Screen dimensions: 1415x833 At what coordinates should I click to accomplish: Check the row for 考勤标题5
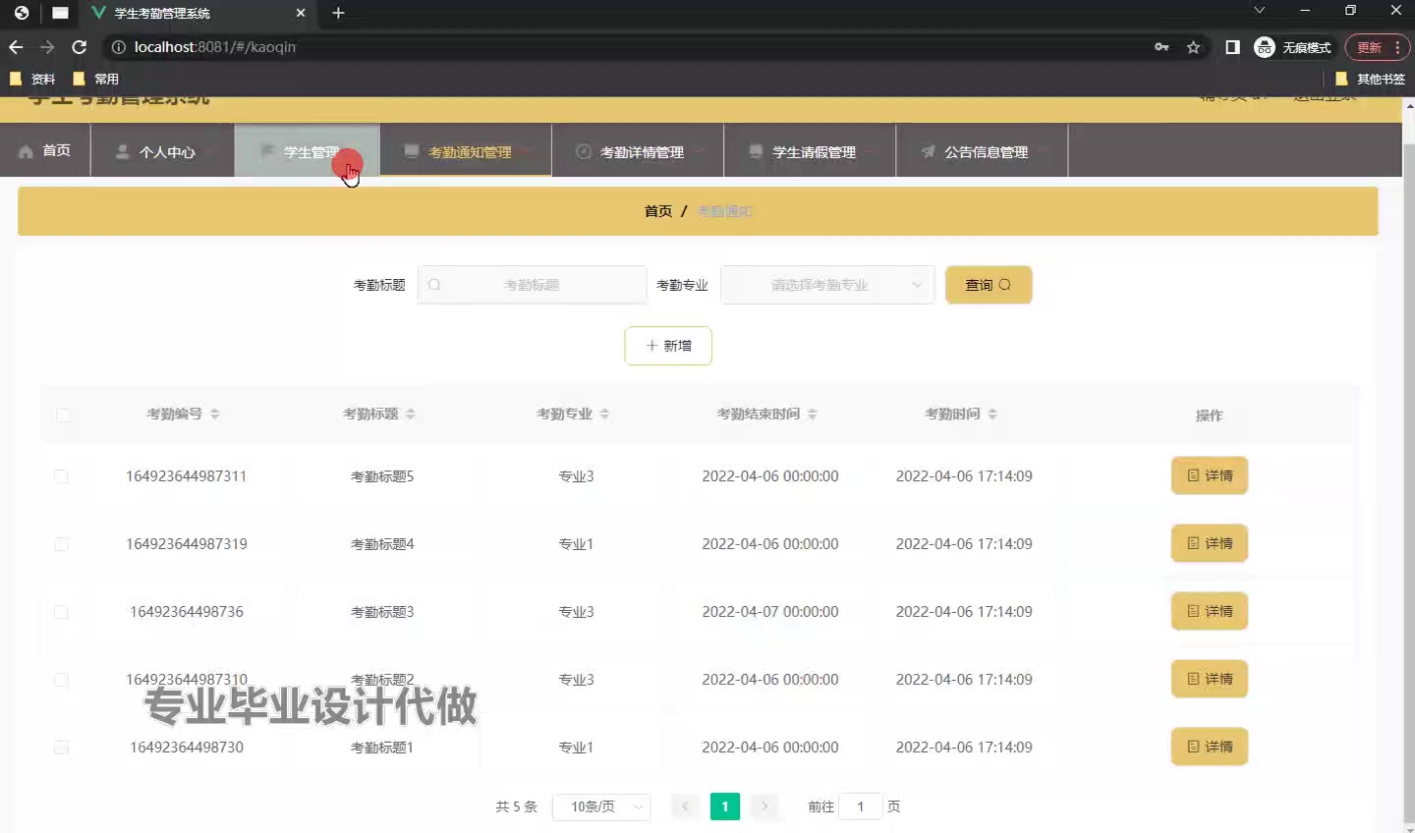pos(61,476)
